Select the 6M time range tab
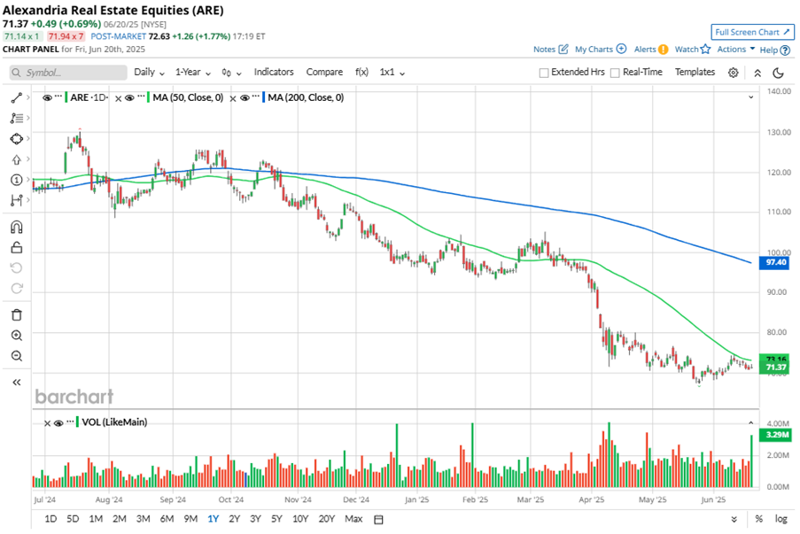 coord(167,519)
